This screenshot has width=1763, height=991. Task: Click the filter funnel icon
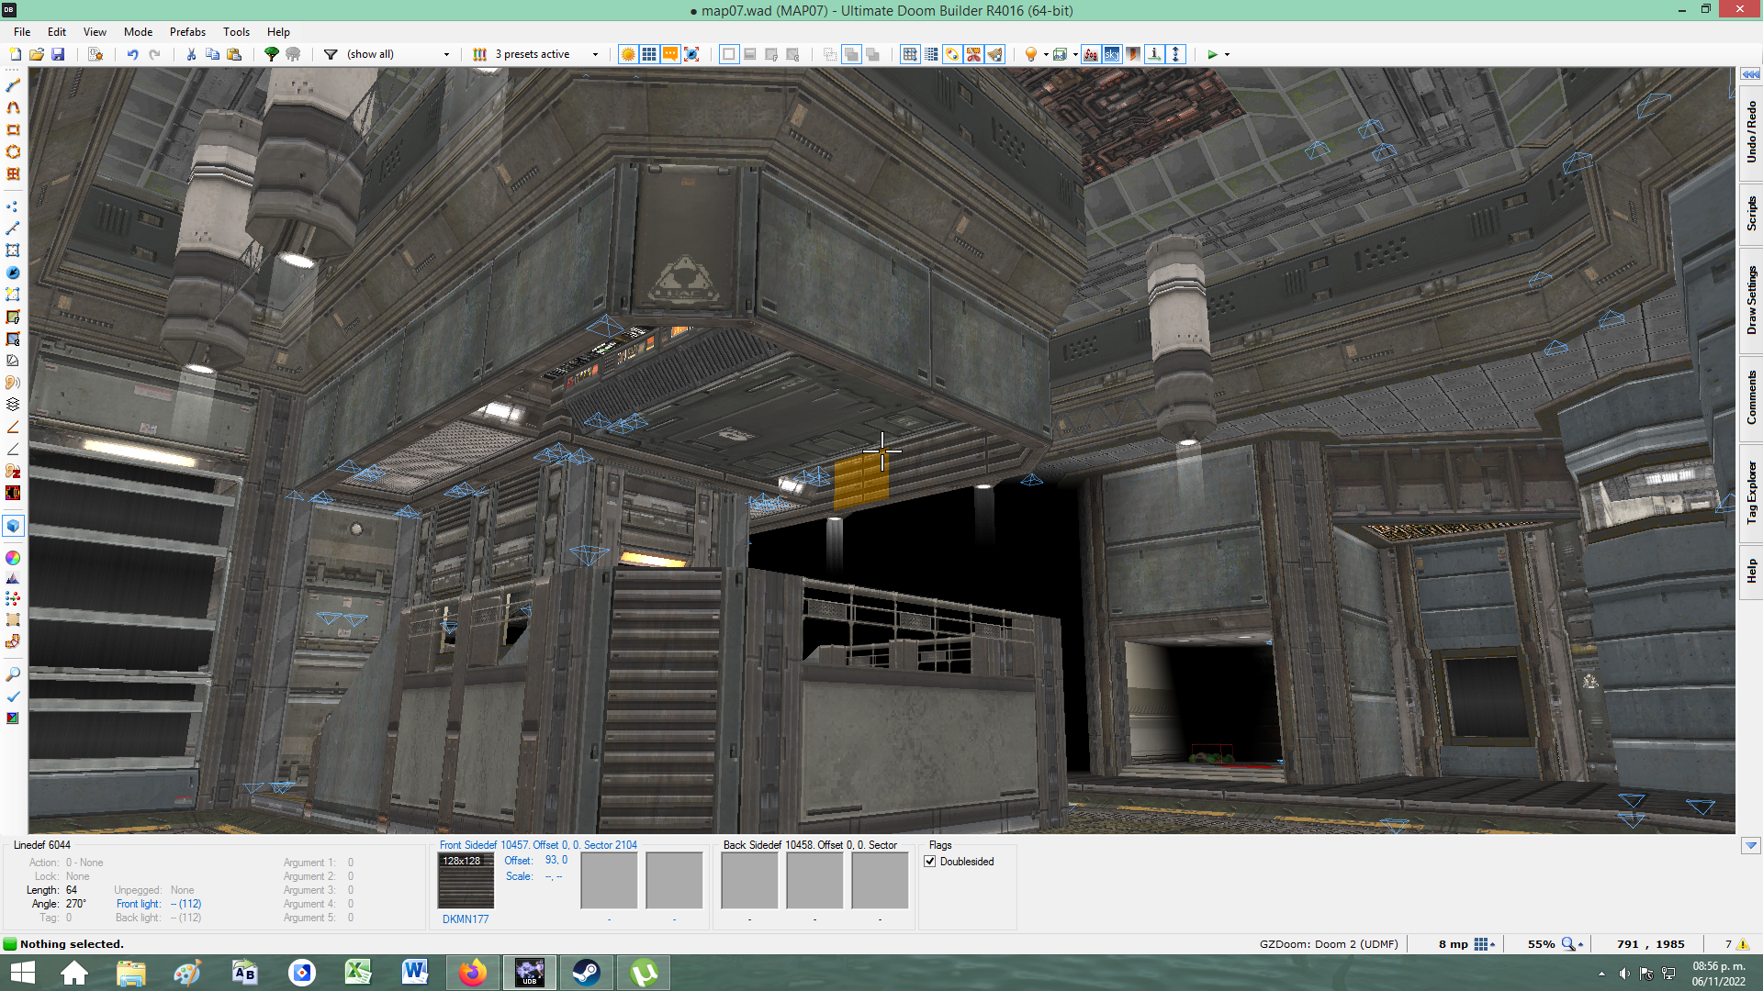click(x=331, y=54)
